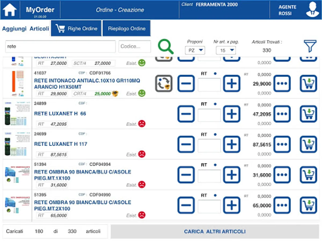This screenshot has width=322, height=241.
Task: Click quantity field for RETE OMBRA PIEG.MT.1X100
Action: [x=209, y=176]
